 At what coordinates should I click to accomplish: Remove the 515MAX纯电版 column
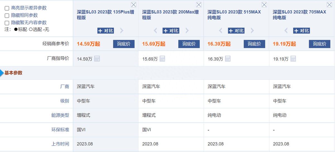pyautogui.click(x=264, y=4)
